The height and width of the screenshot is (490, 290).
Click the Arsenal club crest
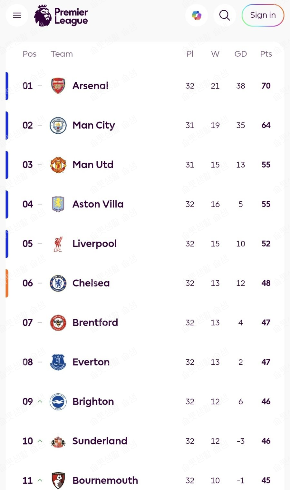58,86
